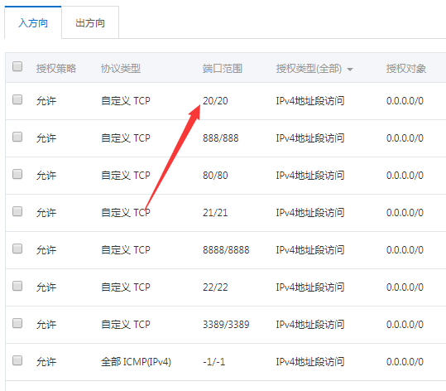Click 自定义 TCP in the 888/888 row
Viewport: 446px width, 391px height.
pyautogui.click(x=126, y=138)
